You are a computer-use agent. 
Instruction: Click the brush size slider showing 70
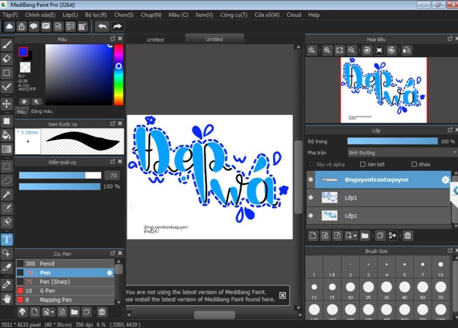[x=60, y=175]
